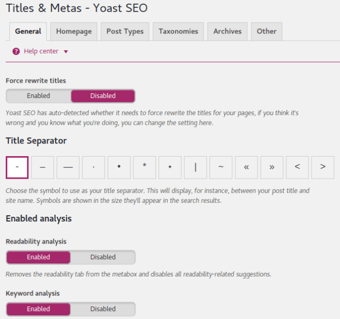Select the em dash title separator
This screenshot has height=319, width=340.
[x=68, y=168]
